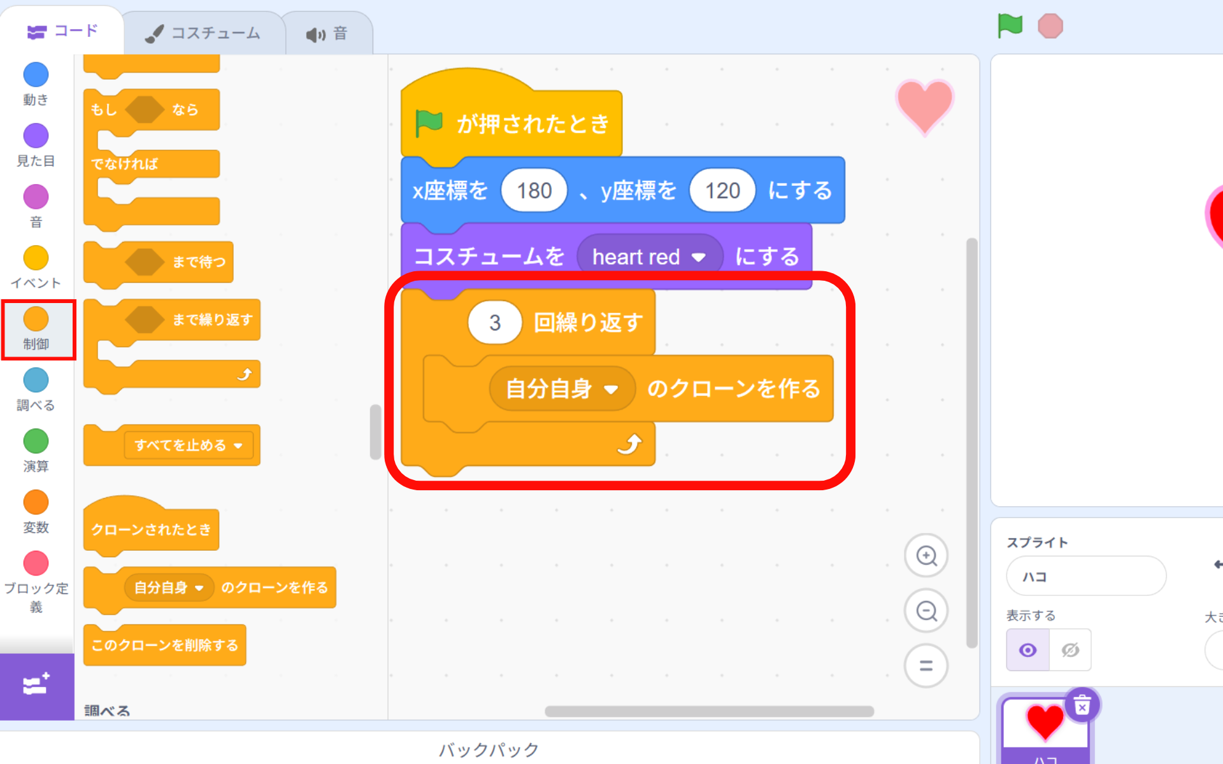
Task: Reset workspace zoom with equals button
Action: (926, 666)
